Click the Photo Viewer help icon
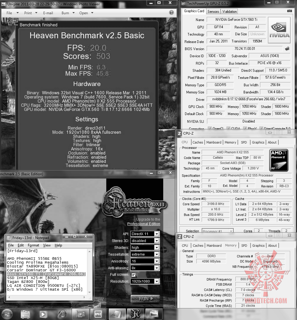This screenshot has width=297, height=320. tap(171, 13)
